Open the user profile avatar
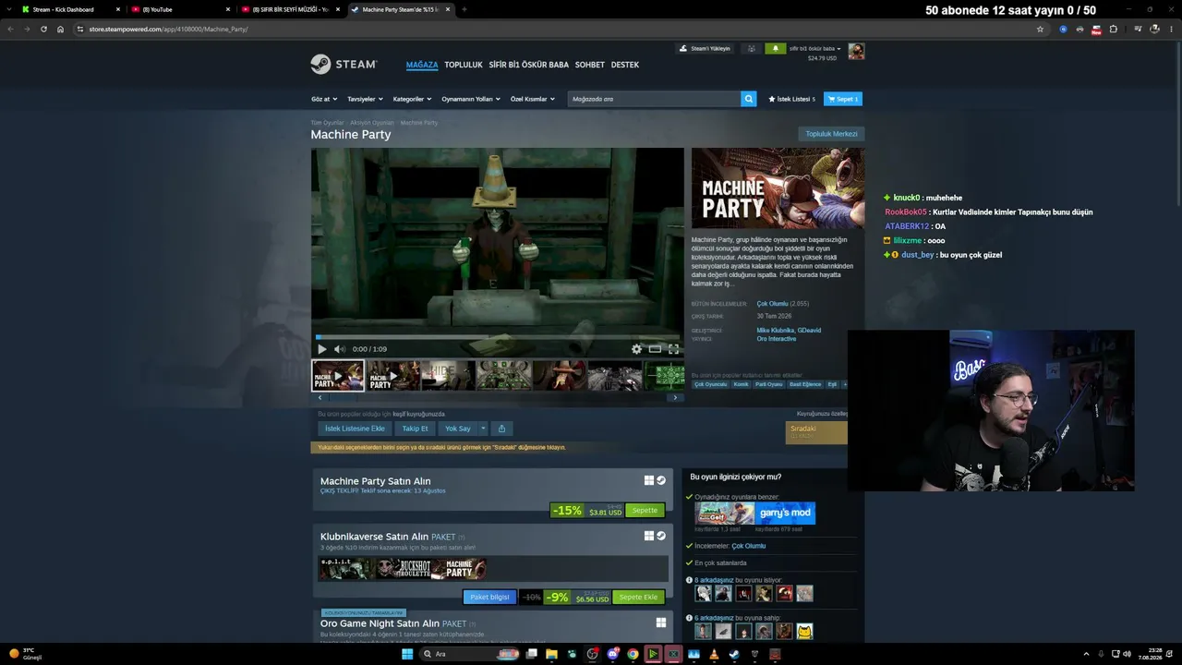The height and width of the screenshot is (665, 1182). 856,51
